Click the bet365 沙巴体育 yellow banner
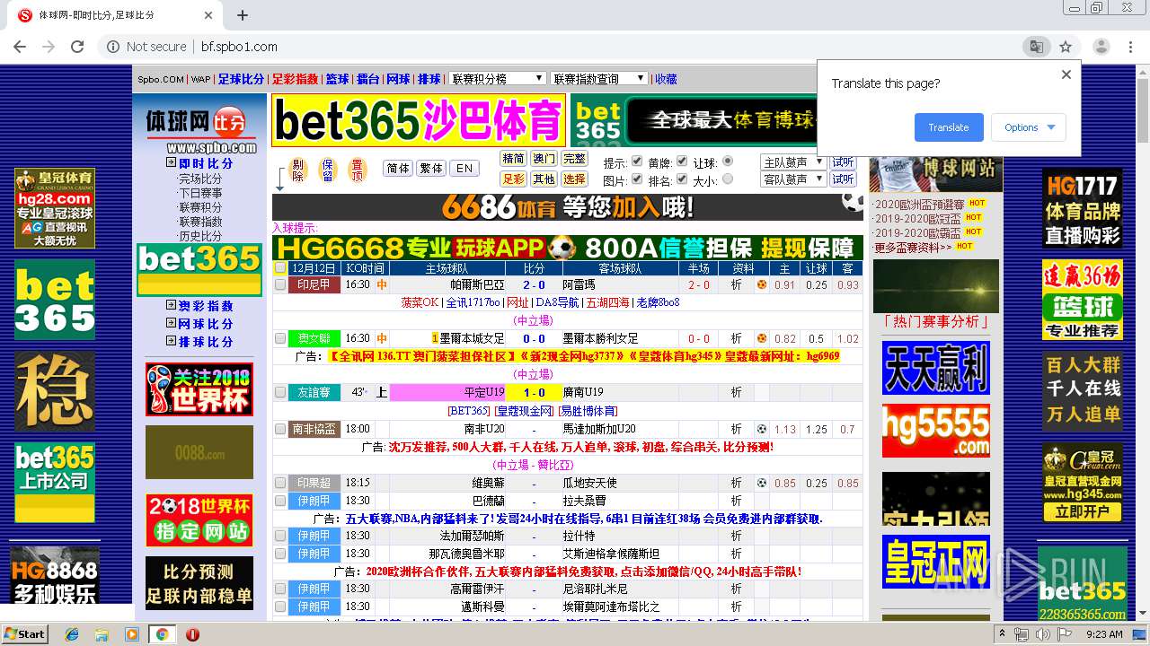1150x646 pixels. pyautogui.click(x=419, y=120)
